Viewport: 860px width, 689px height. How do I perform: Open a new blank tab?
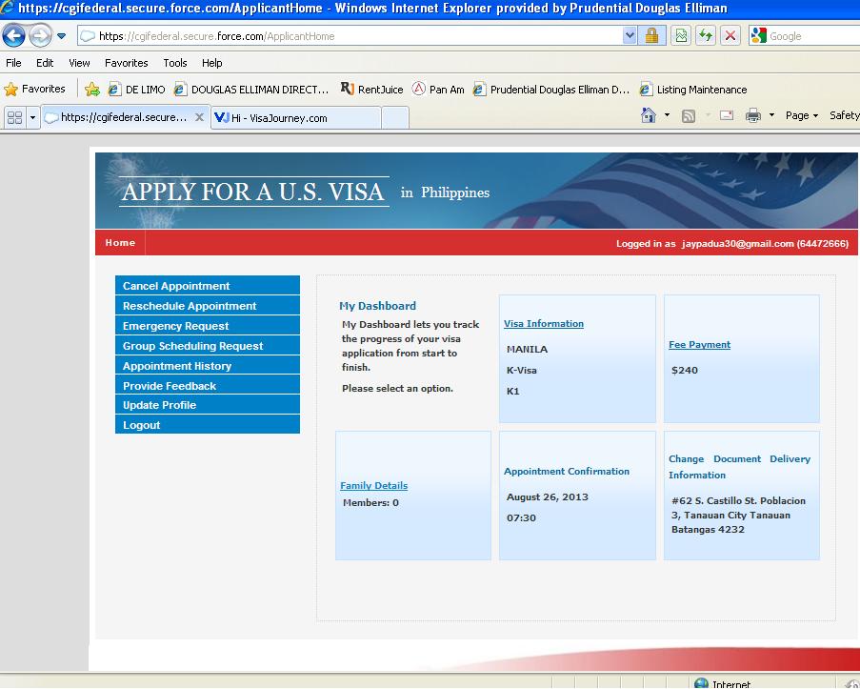[395, 117]
